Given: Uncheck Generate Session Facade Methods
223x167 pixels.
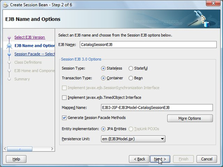Looking at the screenshot, I should coord(64,118).
